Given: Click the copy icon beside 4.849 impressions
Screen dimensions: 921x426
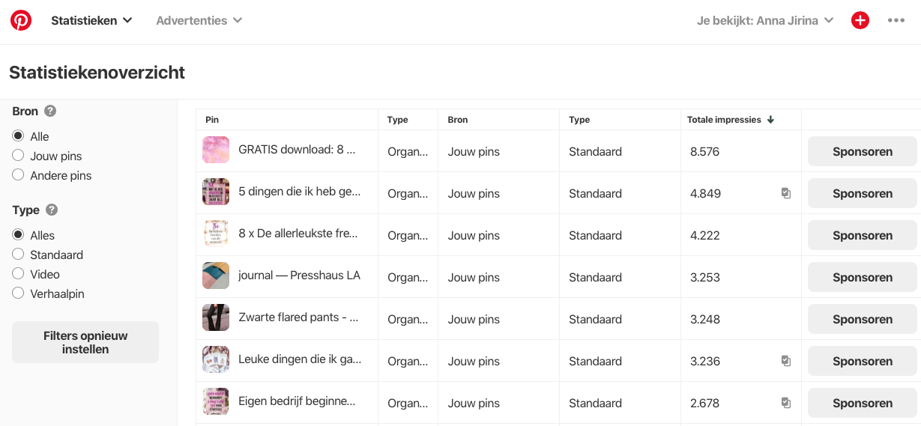Looking at the screenshot, I should 785,193.
